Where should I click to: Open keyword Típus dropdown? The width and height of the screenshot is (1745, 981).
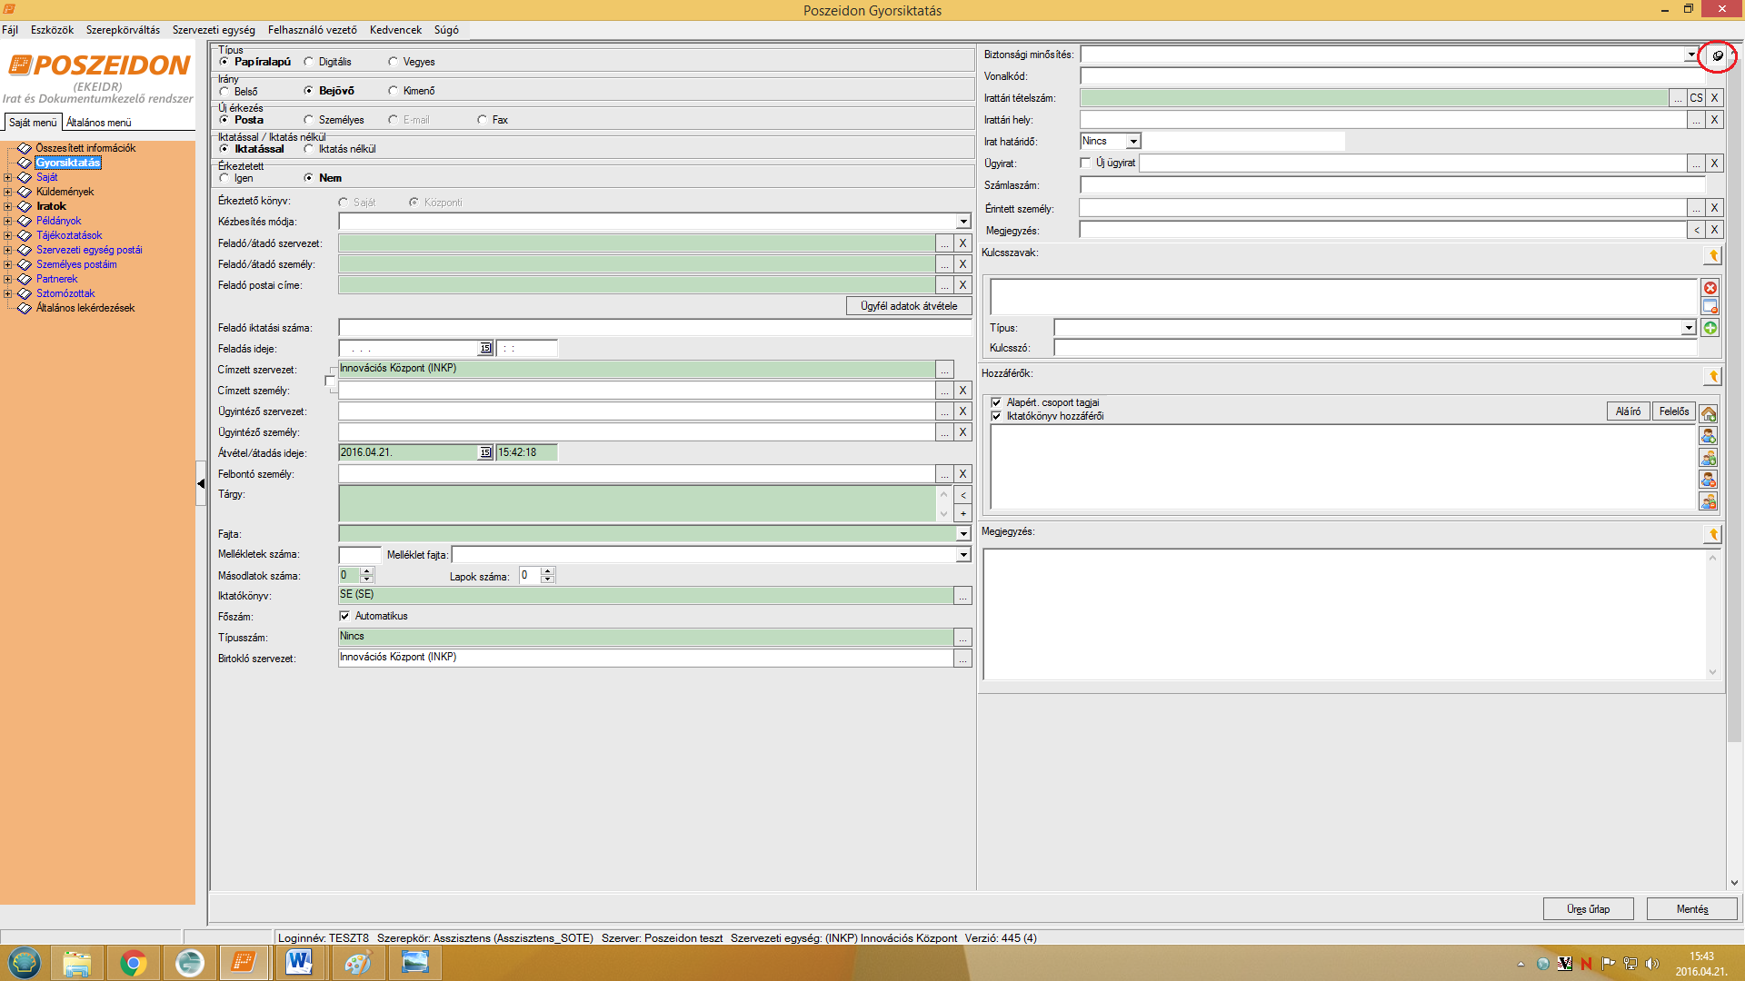[1689, 328]
